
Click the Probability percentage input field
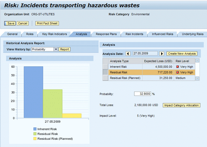point(142,94)
